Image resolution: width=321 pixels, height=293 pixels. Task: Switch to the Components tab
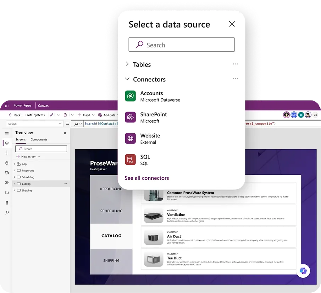(x=39, y=139)
